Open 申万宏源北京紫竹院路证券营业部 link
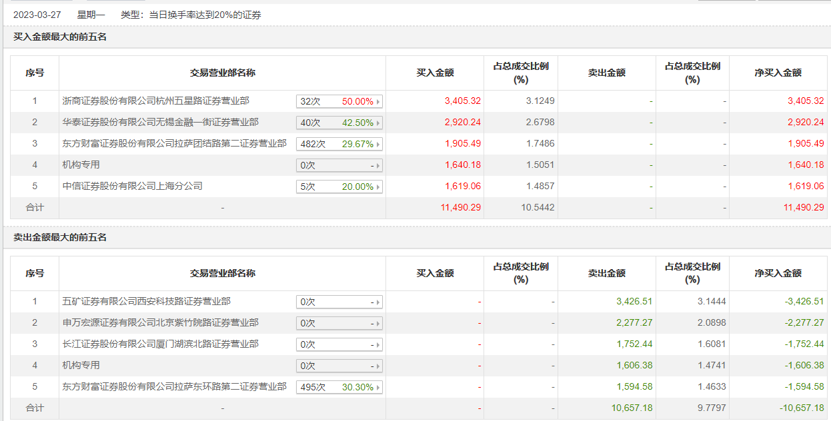This screenshot has height=421, width=831. (161, 323)
